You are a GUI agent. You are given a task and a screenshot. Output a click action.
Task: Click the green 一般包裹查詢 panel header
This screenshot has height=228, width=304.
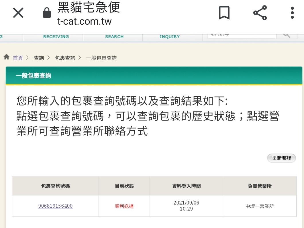pos(154,76)
